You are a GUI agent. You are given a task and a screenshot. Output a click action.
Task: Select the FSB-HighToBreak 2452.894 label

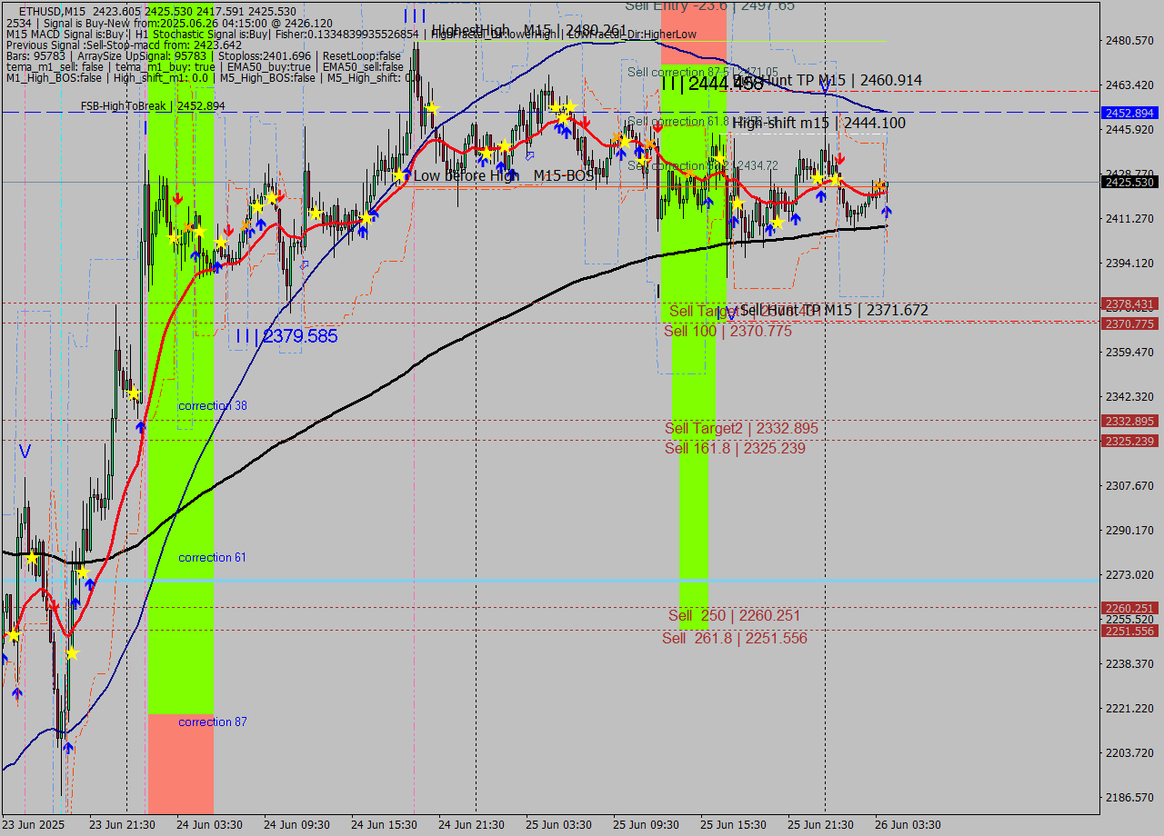(x=153, y=106)
